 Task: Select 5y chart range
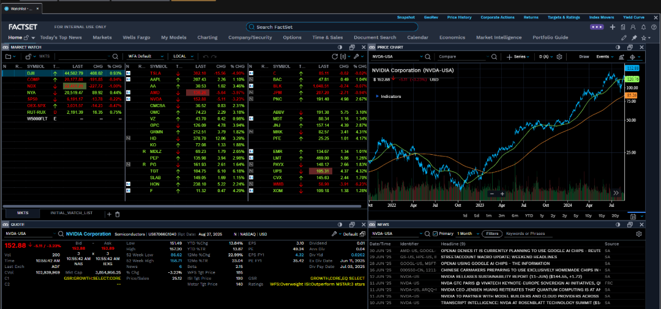coord(576,216)
